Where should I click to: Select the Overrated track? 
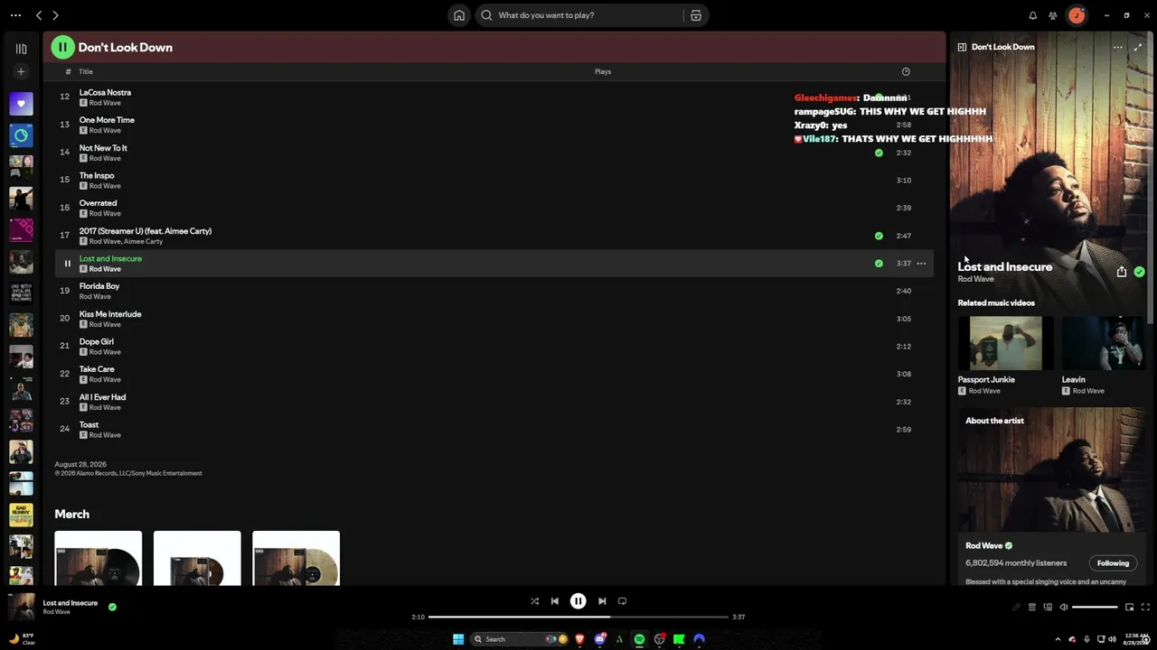(98, 203)
